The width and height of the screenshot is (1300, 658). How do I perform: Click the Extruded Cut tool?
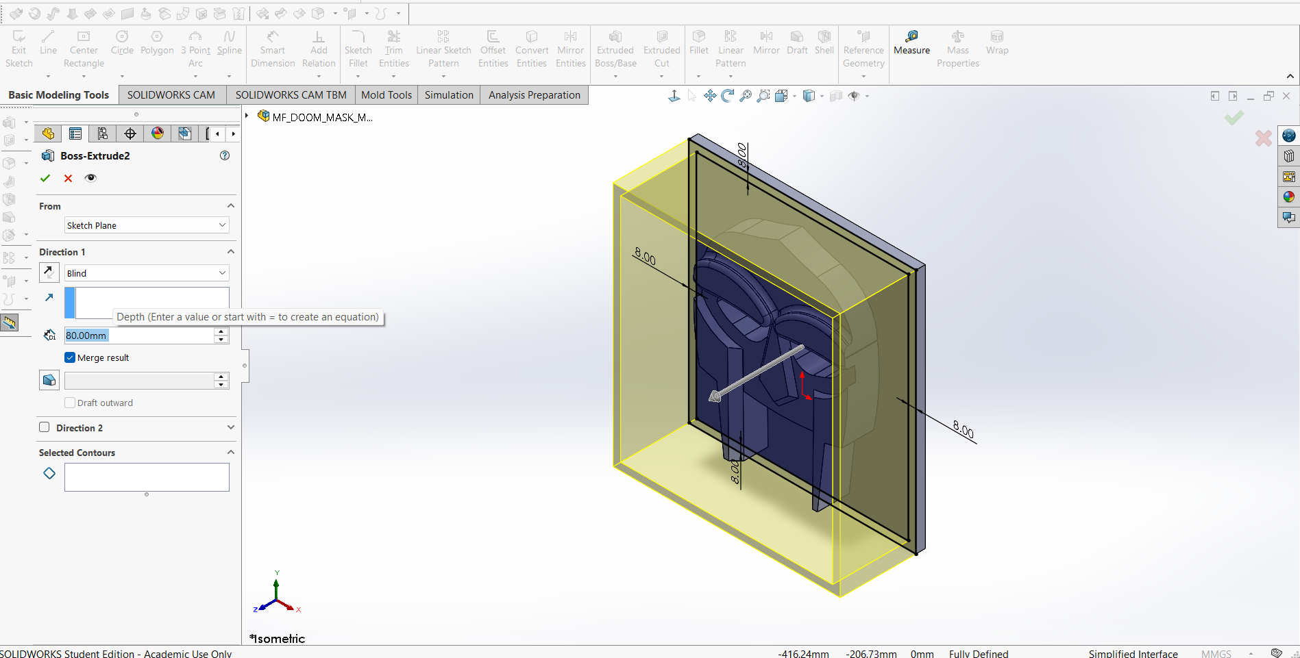coord(661,49)
